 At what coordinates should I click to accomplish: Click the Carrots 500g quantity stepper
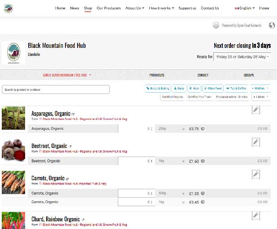(137, 193)
